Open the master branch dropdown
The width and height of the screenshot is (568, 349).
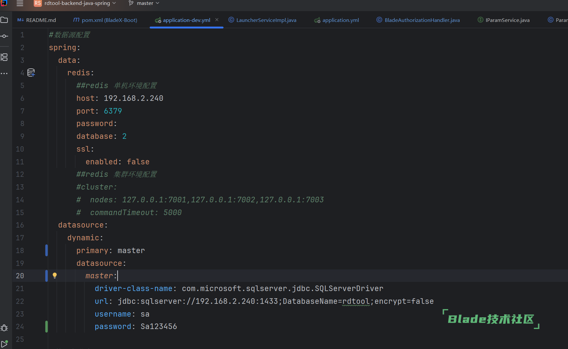148,3
